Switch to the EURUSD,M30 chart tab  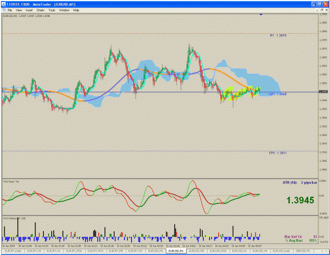[218, 251]
